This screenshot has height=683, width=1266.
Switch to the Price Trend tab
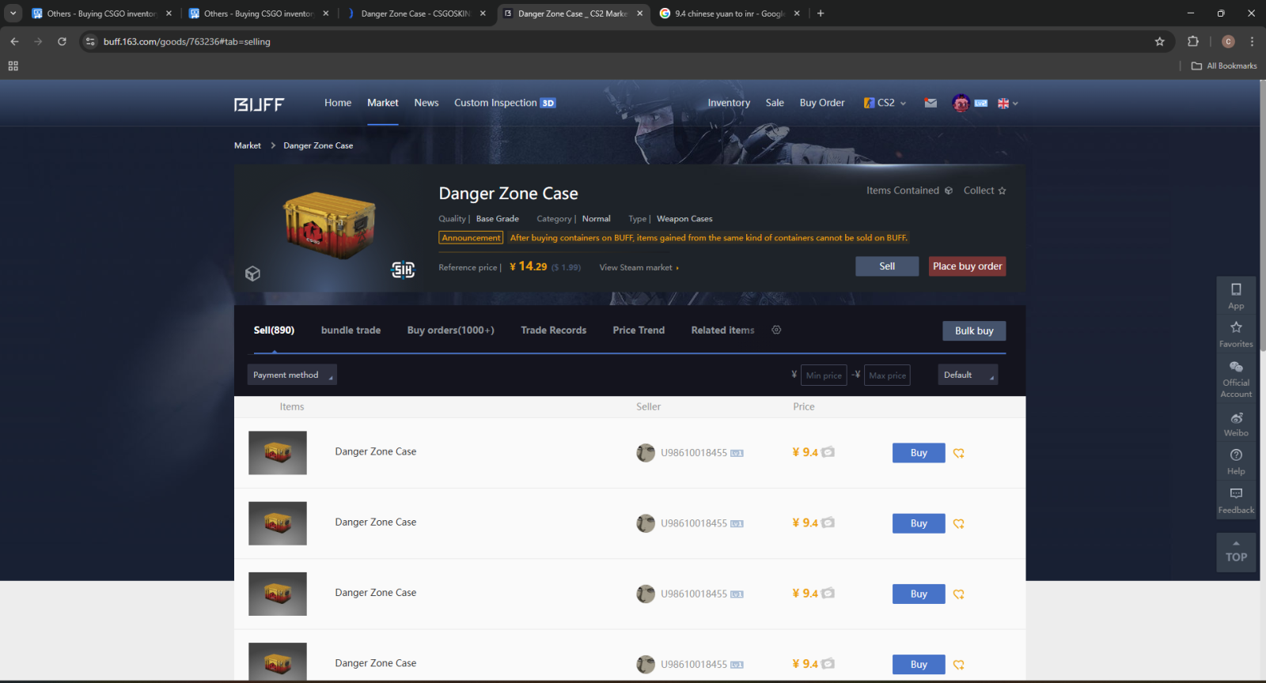point(639,330)
